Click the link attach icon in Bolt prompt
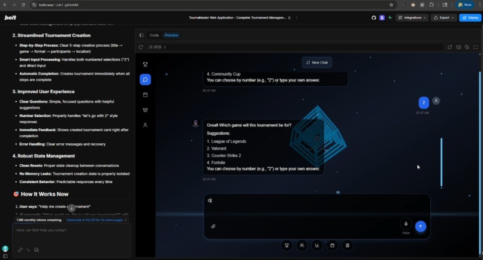Image resolution: width=483 pixels, height=260 pixels. pos(20,250)
